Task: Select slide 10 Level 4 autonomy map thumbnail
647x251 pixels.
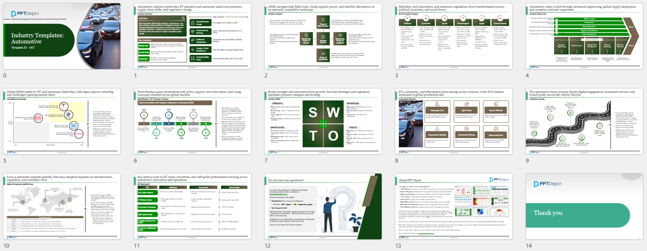Action: 62,207
